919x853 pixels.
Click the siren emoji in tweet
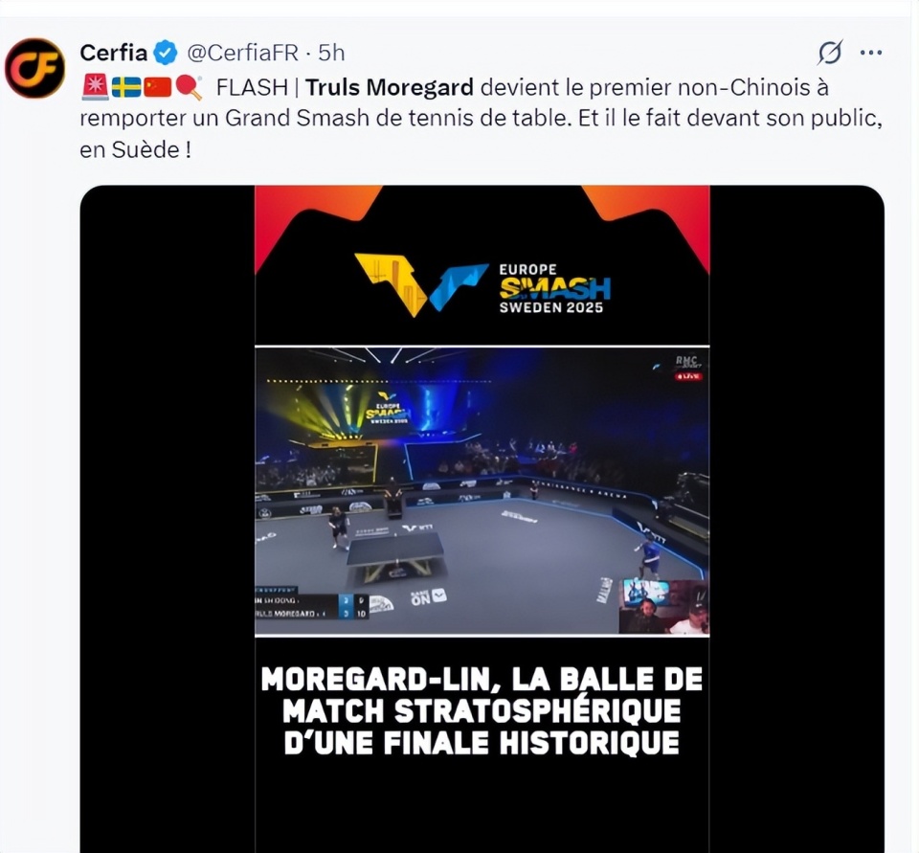point(95,87)
